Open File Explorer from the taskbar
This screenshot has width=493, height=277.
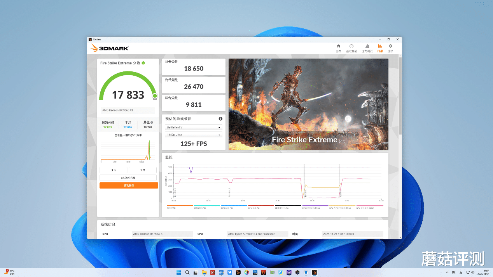pyautogui.click(x=204, y=272)
